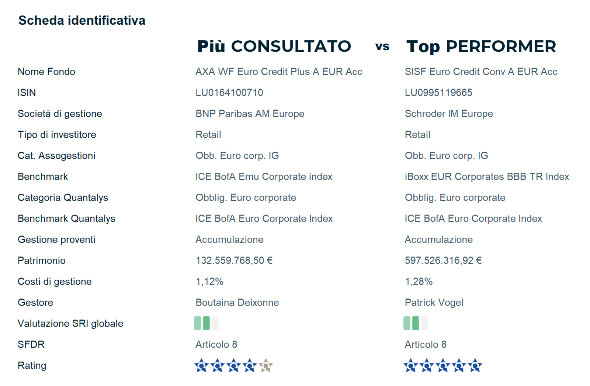Click the SISF fund's third rating star

443,365
